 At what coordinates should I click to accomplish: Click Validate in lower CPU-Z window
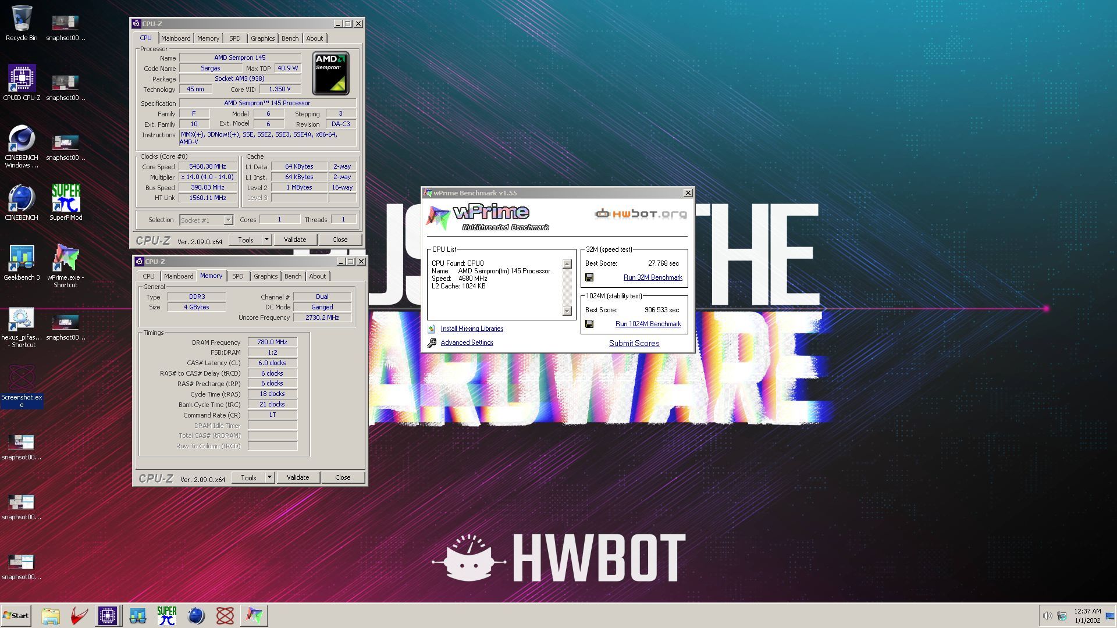(x=298, y=477)
